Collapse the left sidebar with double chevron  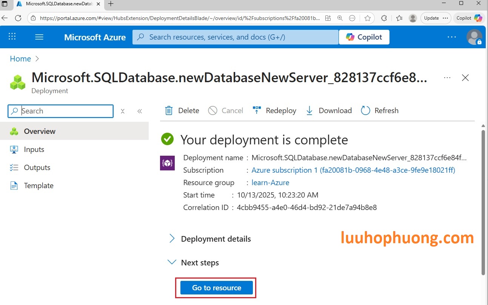(x=140, y=111)
